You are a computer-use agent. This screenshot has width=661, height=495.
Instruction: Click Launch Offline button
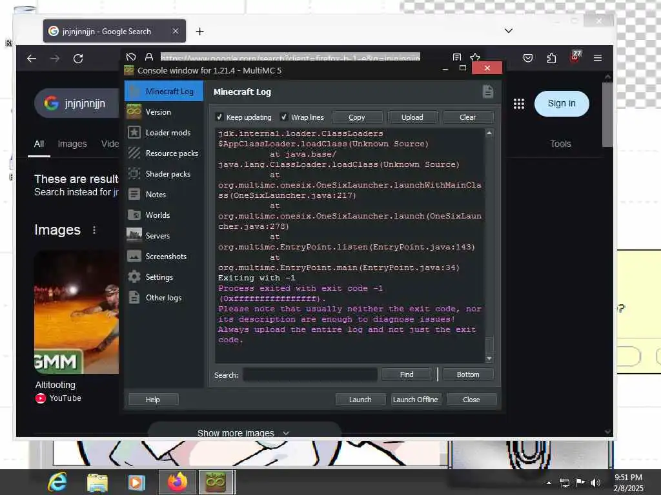tap(416, 400)
